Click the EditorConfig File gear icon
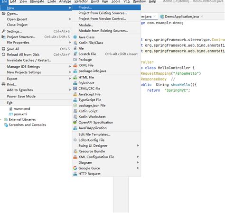 pos(75,140)
